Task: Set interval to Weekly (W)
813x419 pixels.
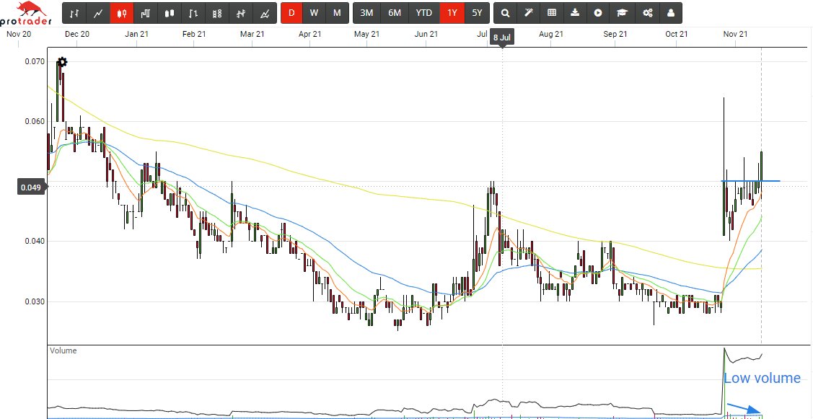Action: 315,13
